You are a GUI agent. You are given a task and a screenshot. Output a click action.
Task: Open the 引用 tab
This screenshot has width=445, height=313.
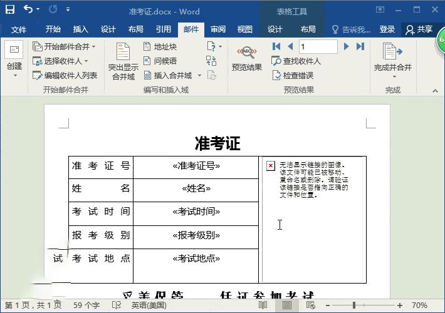tap(164, 29)
